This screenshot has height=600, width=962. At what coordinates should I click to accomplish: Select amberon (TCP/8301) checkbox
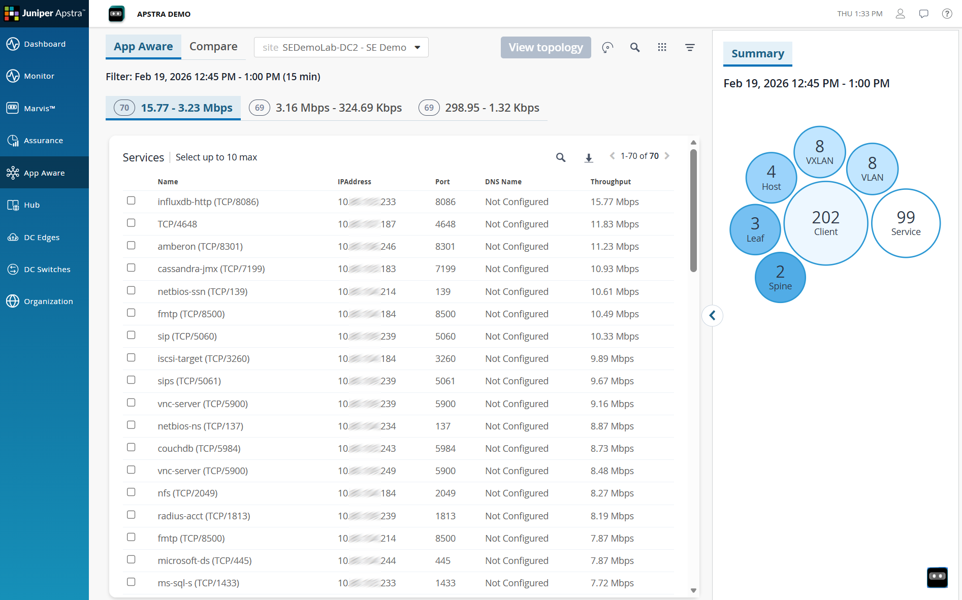tap(131, 245)
